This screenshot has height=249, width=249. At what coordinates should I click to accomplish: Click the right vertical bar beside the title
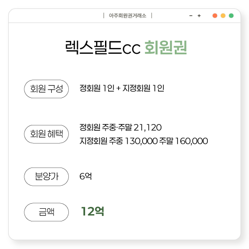152,15
